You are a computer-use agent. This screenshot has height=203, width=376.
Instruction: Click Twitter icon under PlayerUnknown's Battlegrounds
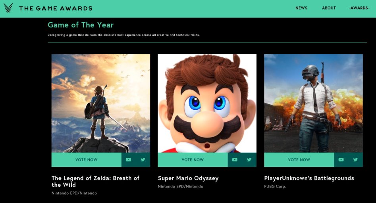click(356, 160)
